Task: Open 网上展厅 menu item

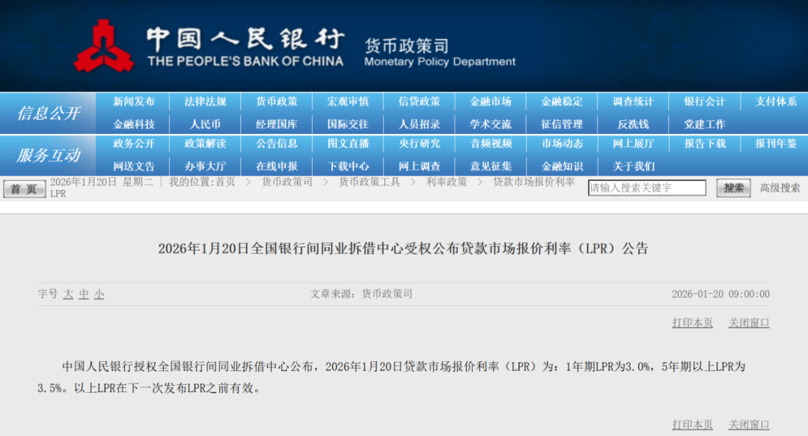Action: point(634,144)
